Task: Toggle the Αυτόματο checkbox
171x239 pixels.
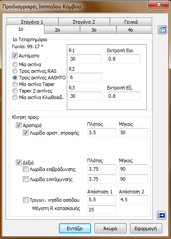Action: (15, 56)
